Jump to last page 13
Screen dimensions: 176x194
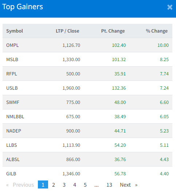tap(109, 185)
